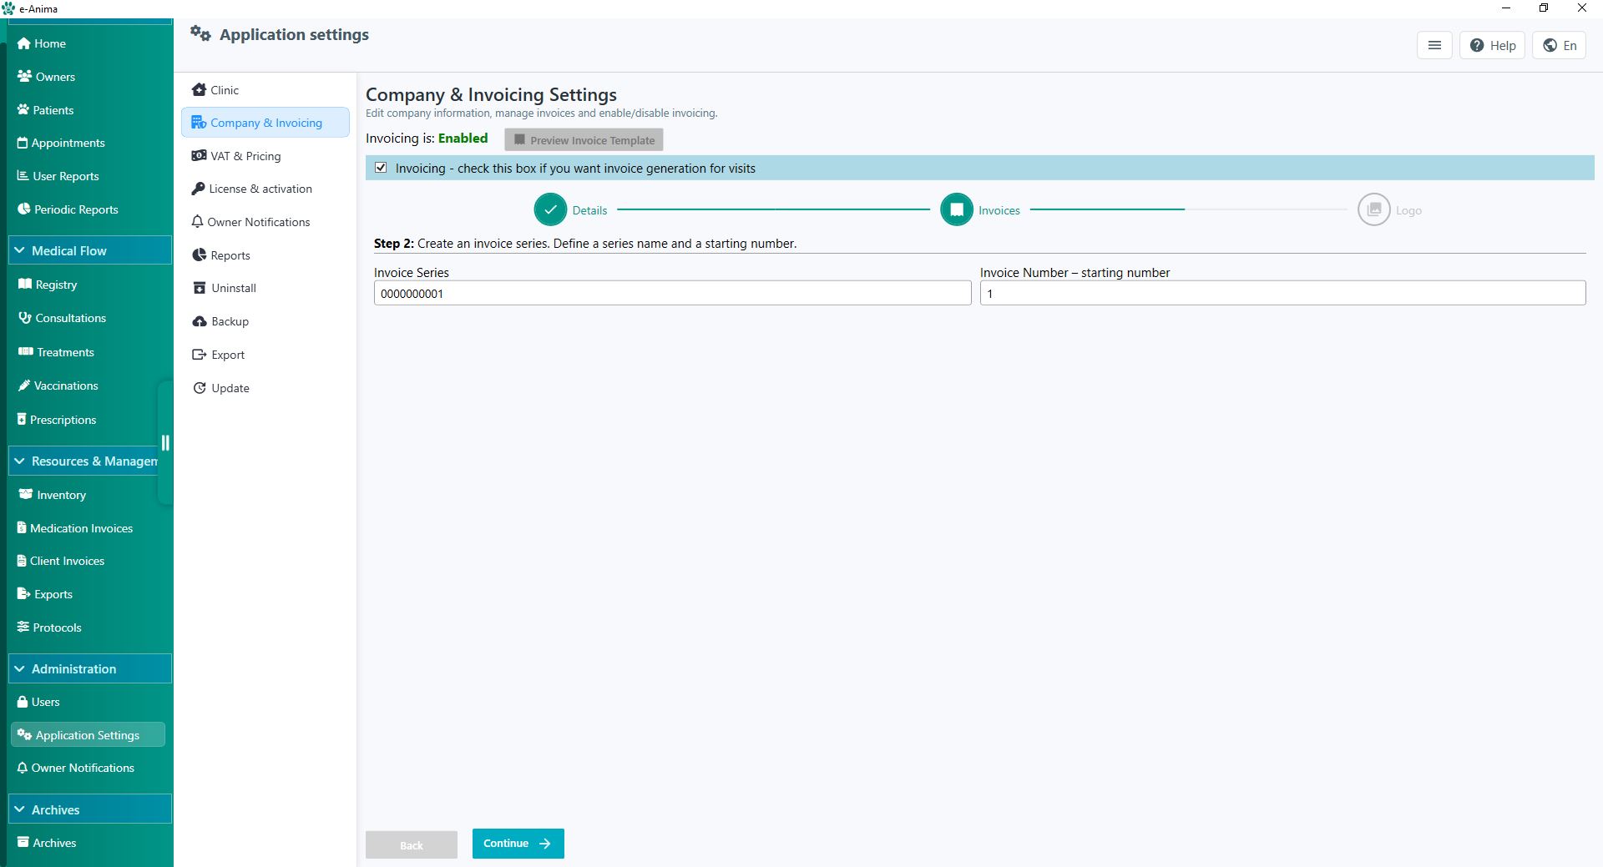
Task: Change the language with the En globe
Action: pyautogui.click(x=1560, y=45)
